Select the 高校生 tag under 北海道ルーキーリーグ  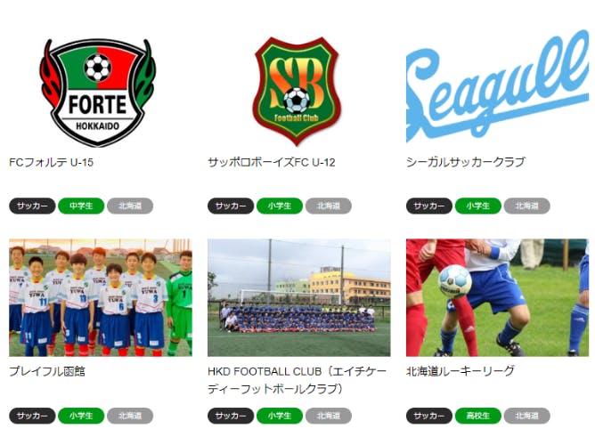coord(478,416)
